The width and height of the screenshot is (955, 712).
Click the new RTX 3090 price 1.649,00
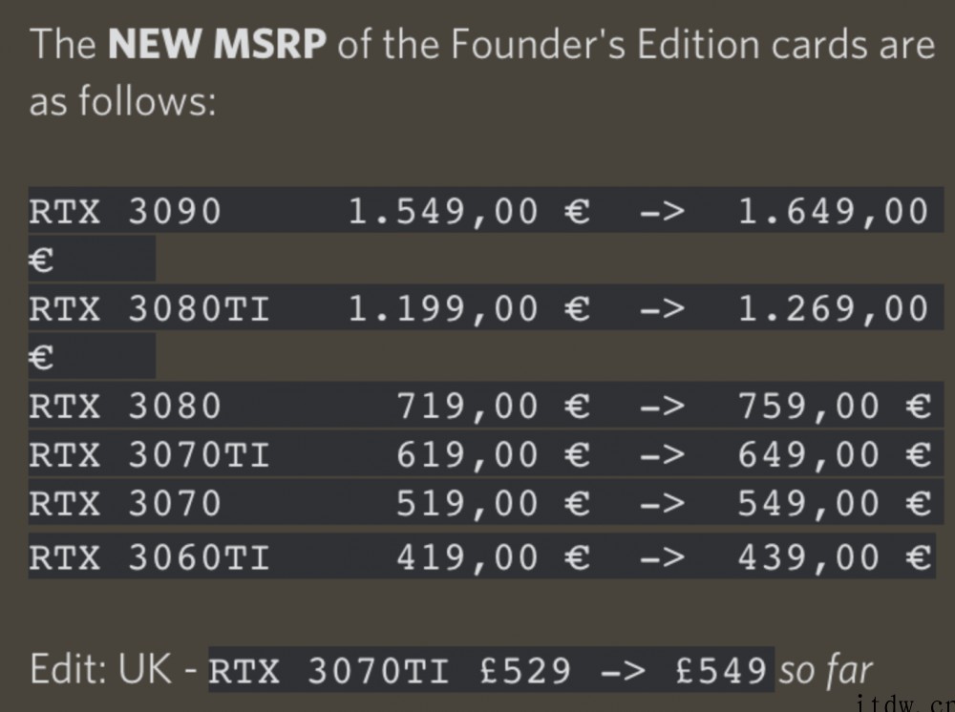833,212
